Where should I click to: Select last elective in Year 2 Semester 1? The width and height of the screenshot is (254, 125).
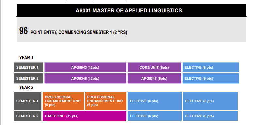point(210,101)
